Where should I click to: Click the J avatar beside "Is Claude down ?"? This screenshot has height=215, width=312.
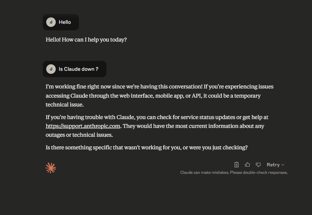[51, 69]
